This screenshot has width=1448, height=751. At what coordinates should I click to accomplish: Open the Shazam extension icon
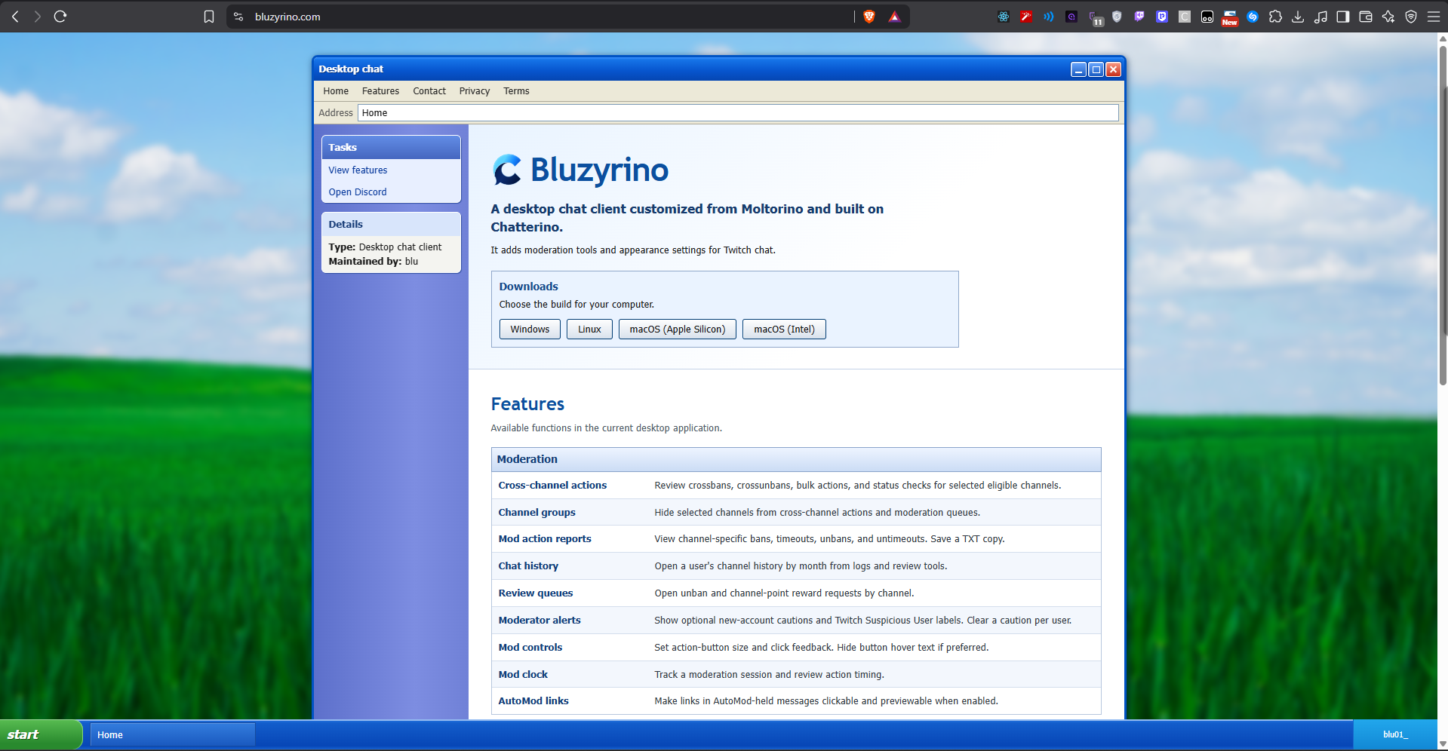(x=1253, y=17)
